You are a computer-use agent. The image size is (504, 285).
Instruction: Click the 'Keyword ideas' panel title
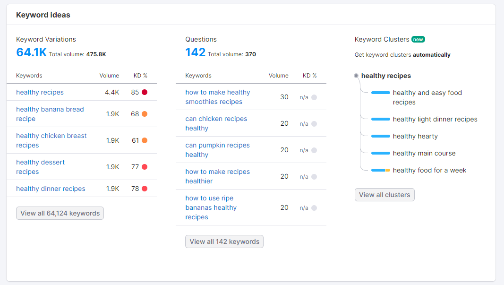(43, 15)
